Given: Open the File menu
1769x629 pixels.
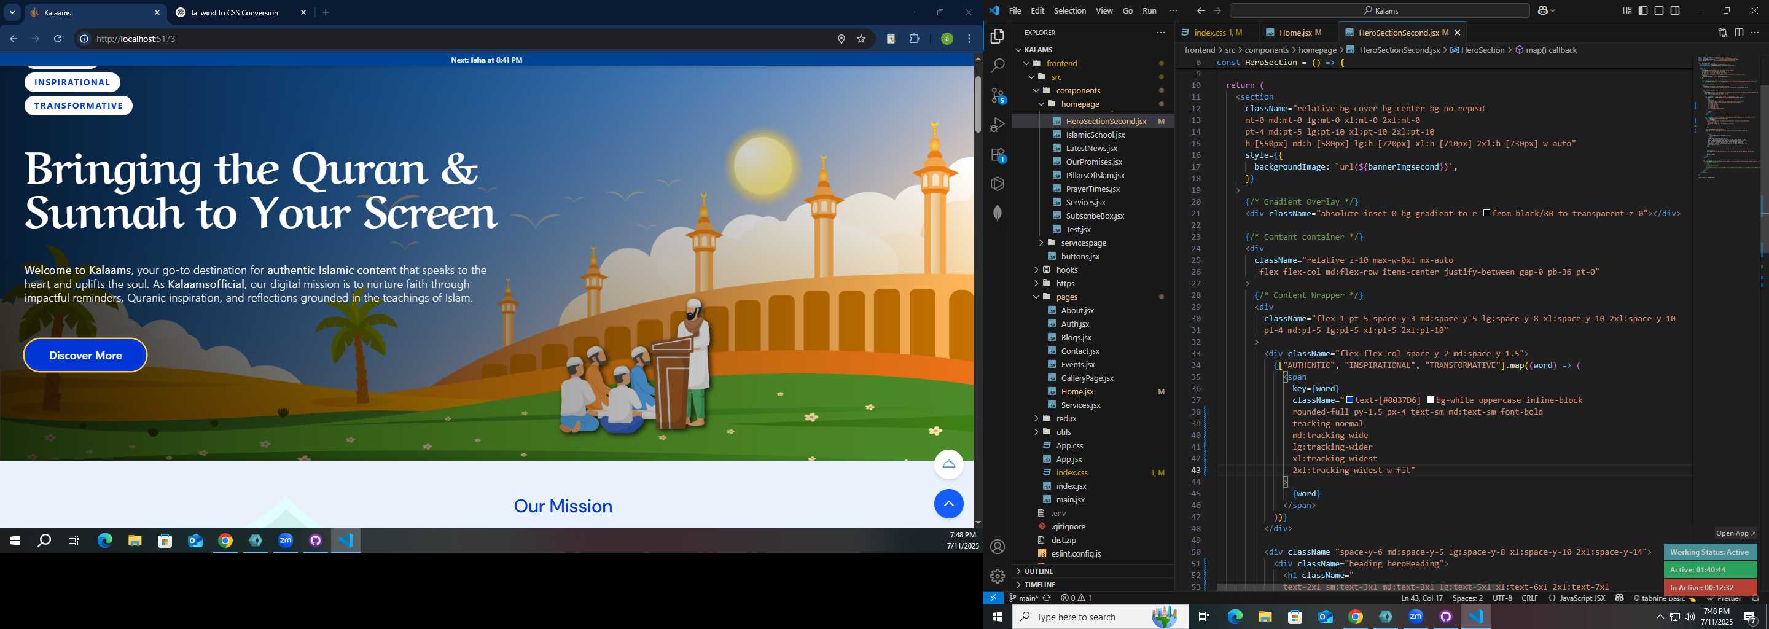Looking at the screenshot, I should [1014, 11].
